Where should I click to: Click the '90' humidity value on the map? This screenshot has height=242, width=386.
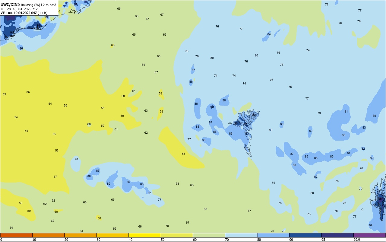click(224, 100)
